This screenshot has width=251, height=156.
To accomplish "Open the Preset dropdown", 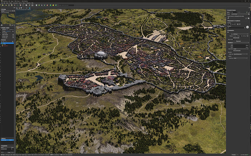I will click(239, 14).
